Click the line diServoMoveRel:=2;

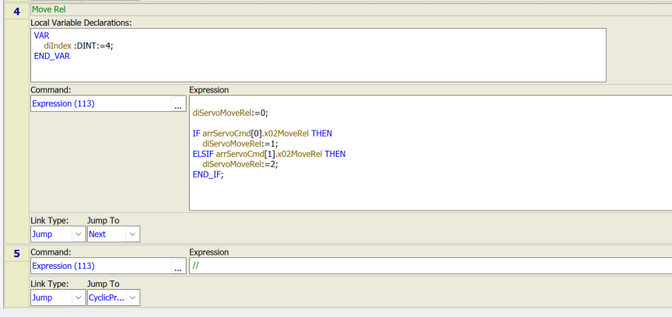(x=240, y=165)
